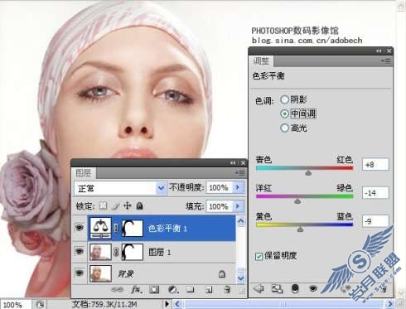
Task: Select the 中间调 tone radio button
Action: (284, 113)
